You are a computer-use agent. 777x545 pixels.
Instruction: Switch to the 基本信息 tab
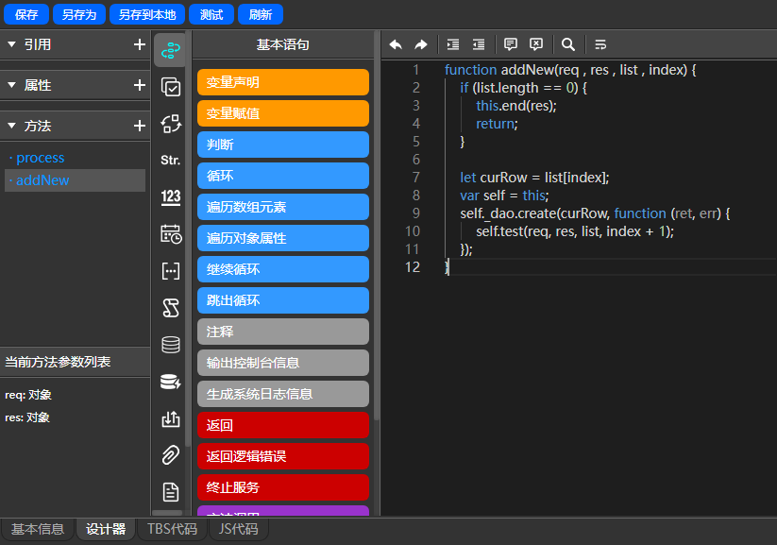[38, 529]
